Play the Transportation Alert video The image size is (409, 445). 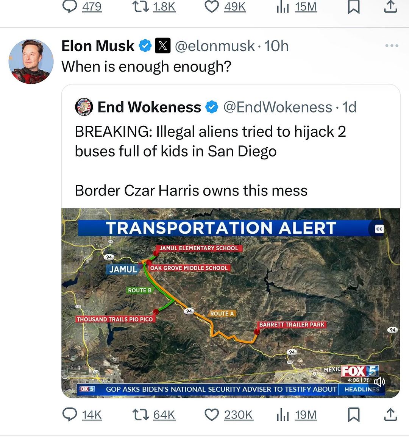click(230, 303)
